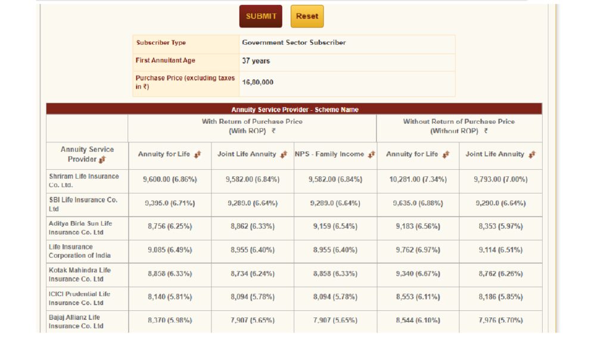Click value 8,140 (5.81%)
Image resolution: width=610 pixels, height=343 pixels.
(x=170, y=297)
